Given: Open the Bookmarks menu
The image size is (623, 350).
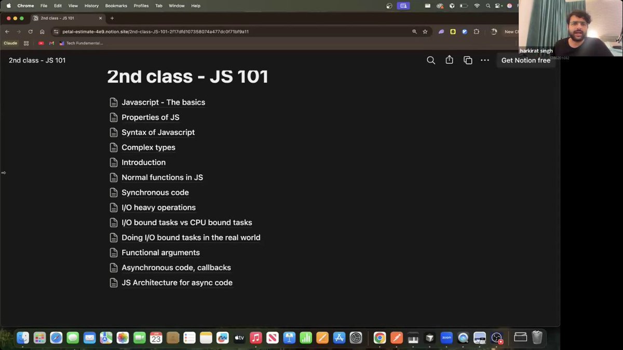Looking at the screenshot, I should [x=116, y=6].
